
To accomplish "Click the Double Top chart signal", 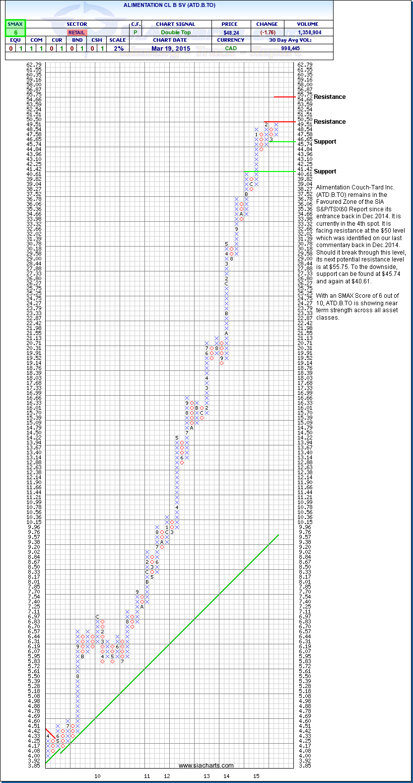I will click(176, 32).
